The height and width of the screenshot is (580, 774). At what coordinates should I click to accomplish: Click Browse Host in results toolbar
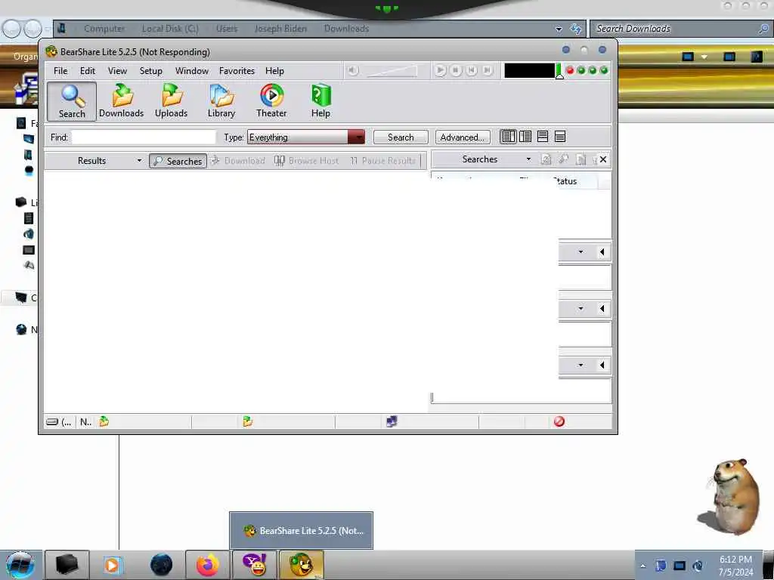[307, 161]
